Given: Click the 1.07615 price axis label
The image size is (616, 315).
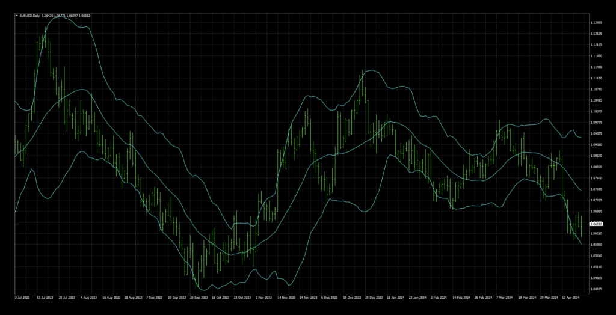Looking at the screenshot, I should [x=597, y=189].
